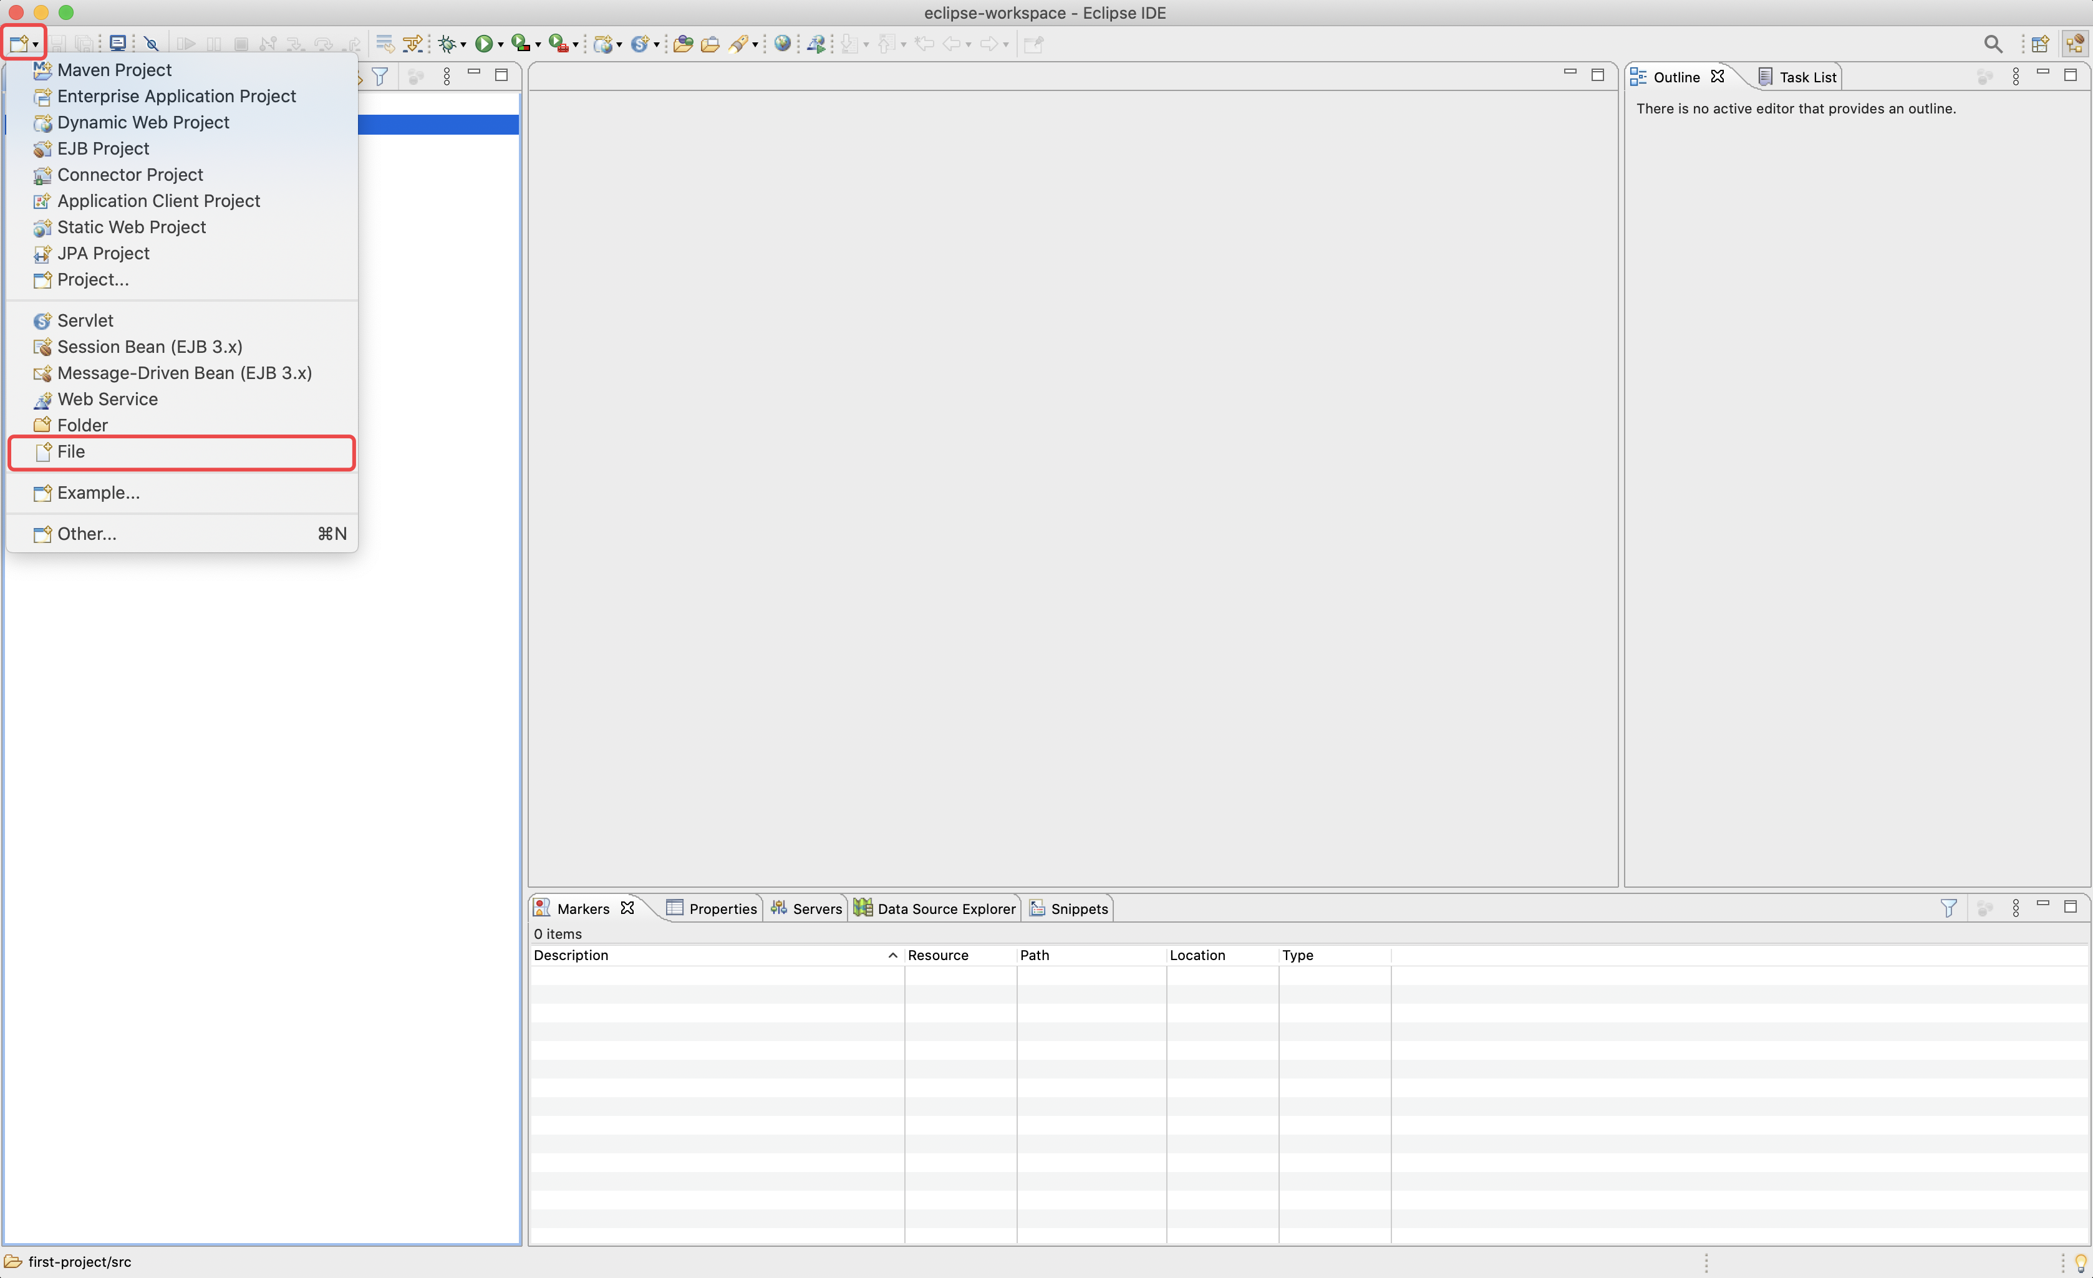Switch to the Markers tab

click(582, 908)
